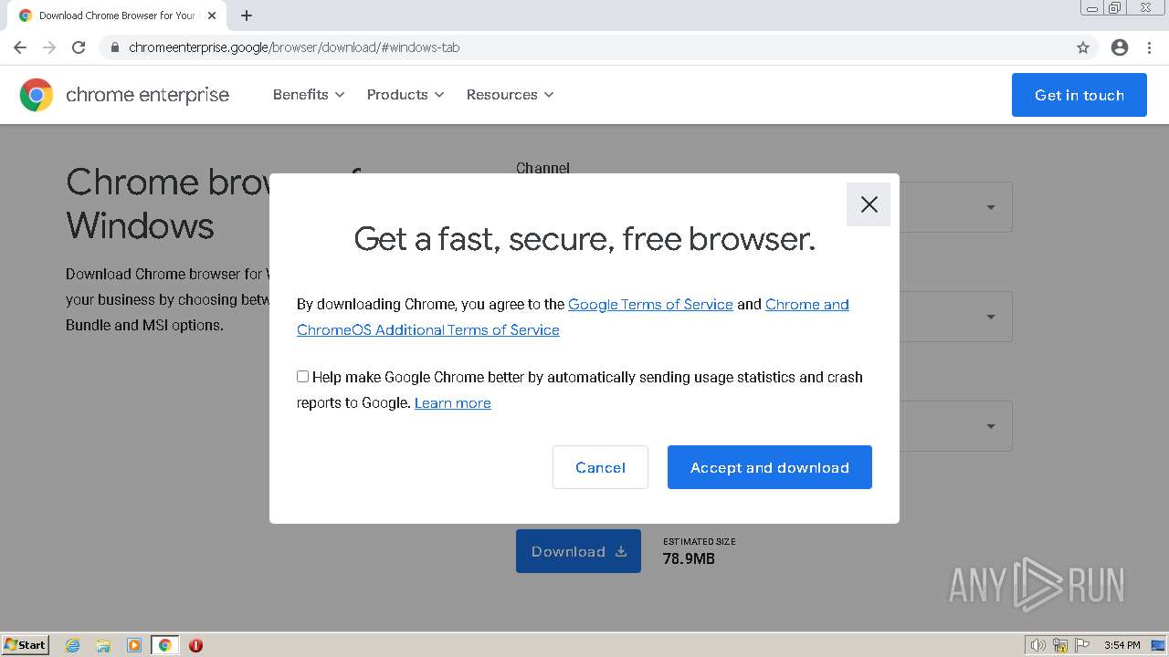Click the address bar URL

[x=294, y=47]
